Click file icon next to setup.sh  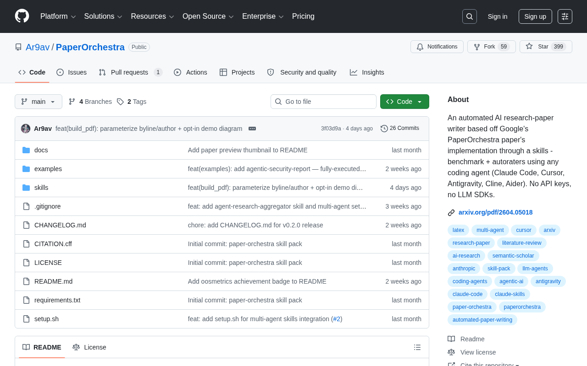(26, 319)
